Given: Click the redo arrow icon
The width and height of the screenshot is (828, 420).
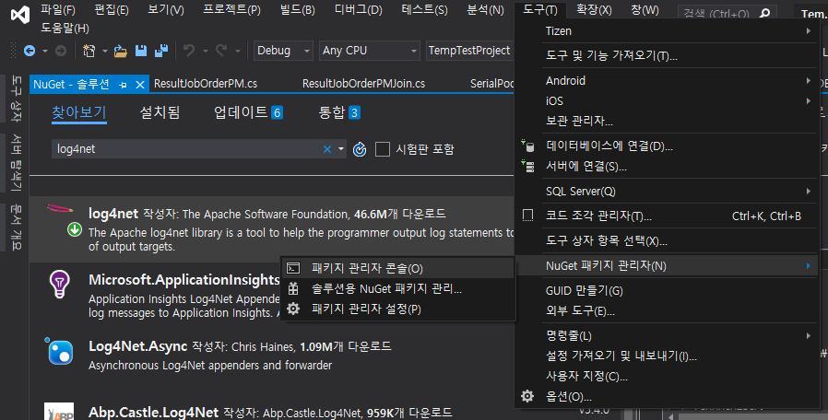Looking at the screenshot, I should click(221, 51).
